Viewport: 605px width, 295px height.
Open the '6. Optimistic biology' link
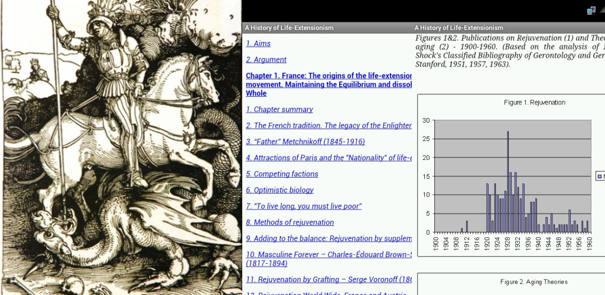tap(279, 190)
